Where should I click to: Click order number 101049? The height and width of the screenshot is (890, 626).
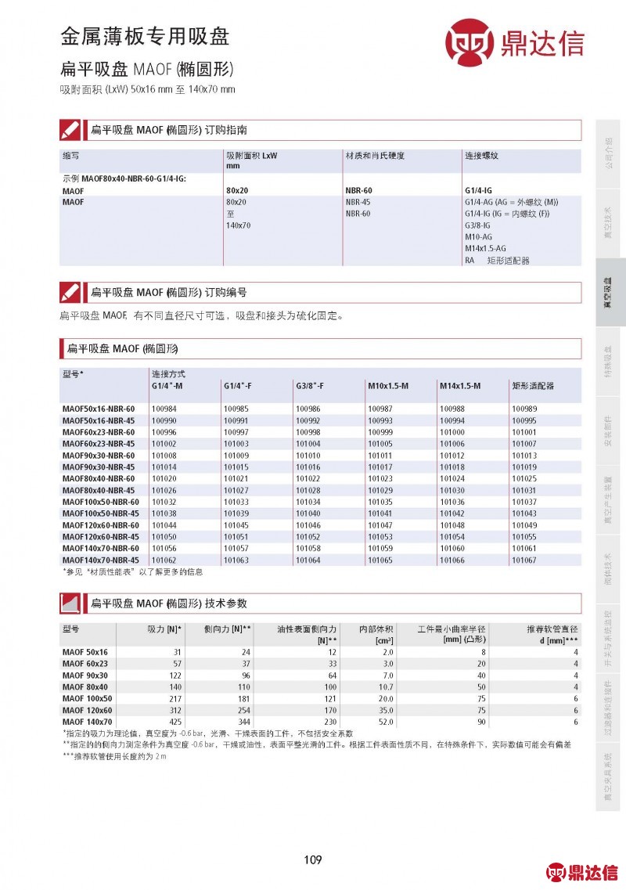click(523, 525)
